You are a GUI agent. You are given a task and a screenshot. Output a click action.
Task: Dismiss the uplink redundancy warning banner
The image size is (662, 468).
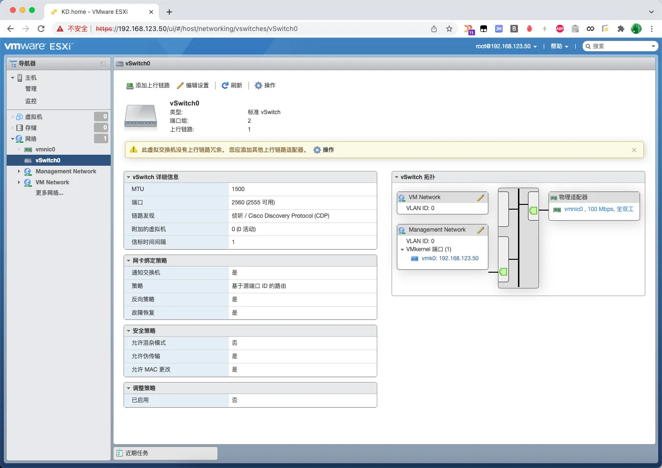click(634, 150)
